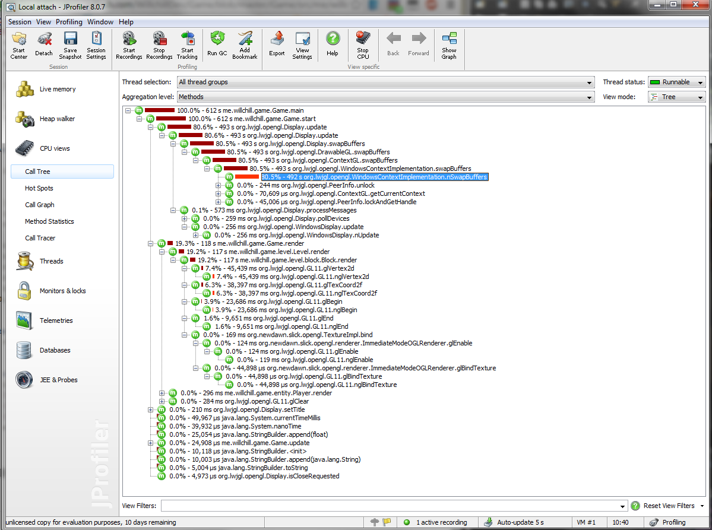
Task: Select the Hot Spots view
Action: point(39,188)
